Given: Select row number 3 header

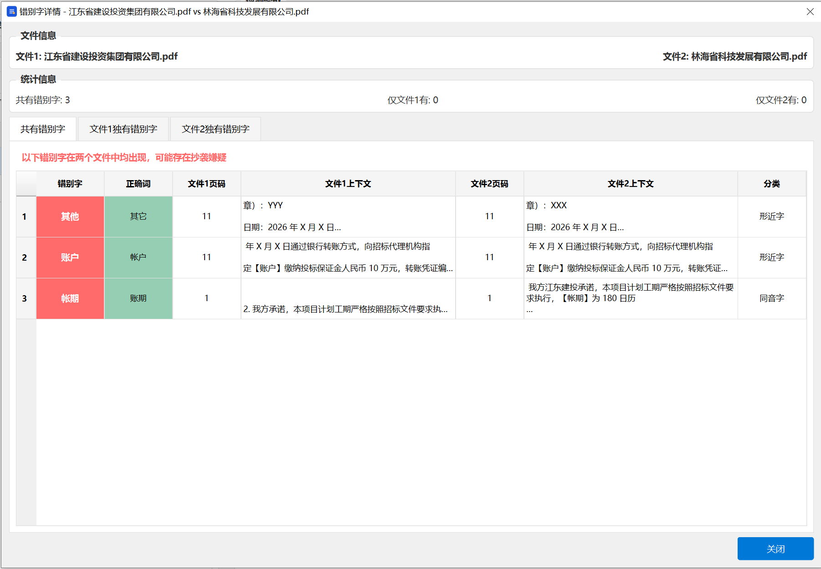Looking at the screenshot, I should (25, 298).
